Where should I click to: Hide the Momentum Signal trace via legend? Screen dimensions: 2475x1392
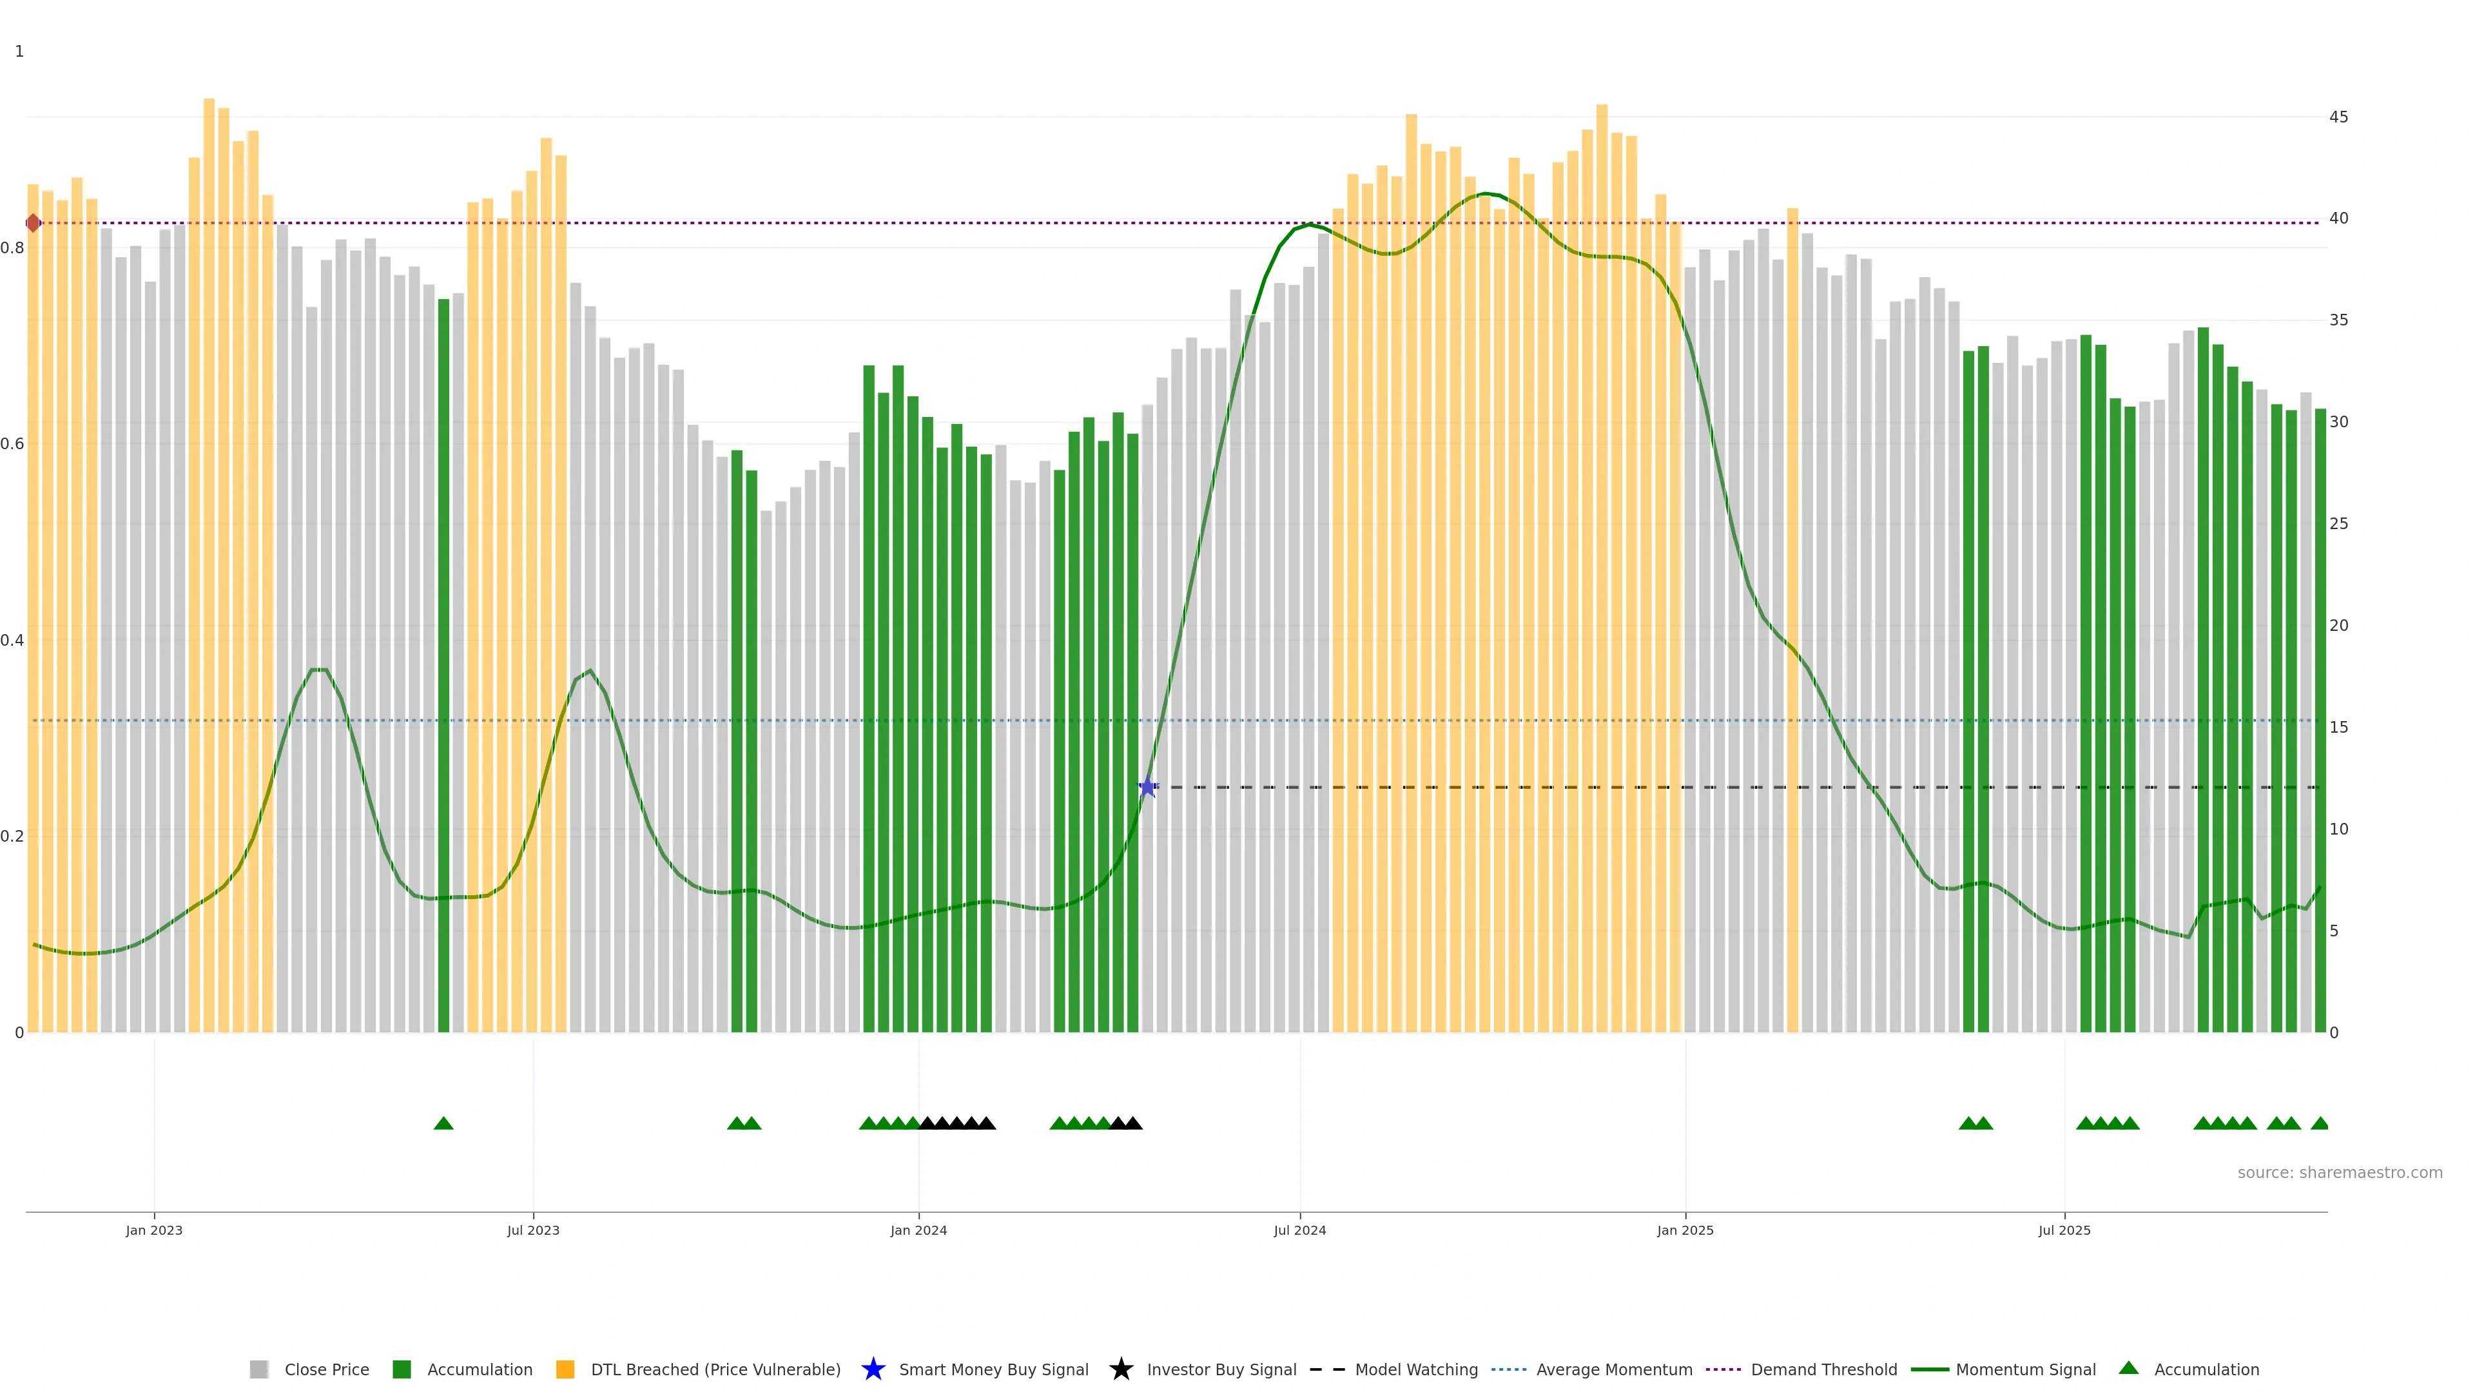tap(2025, 1369)
